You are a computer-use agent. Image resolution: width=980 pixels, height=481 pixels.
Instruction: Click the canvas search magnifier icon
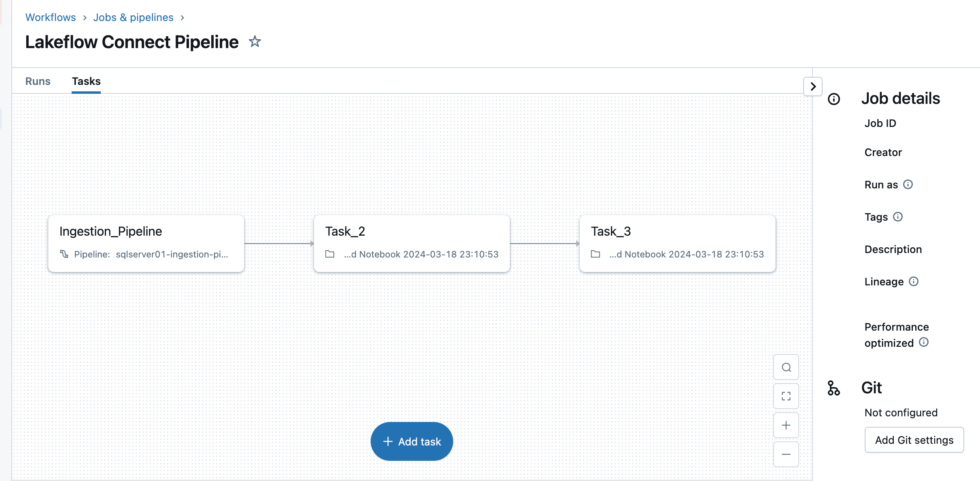786,367
